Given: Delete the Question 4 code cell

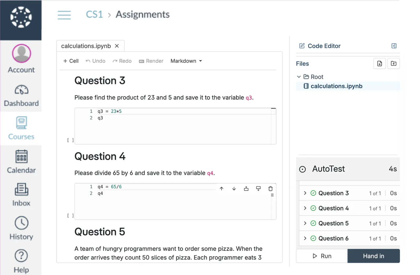Looking at the screenshot, I should (271, 189).
